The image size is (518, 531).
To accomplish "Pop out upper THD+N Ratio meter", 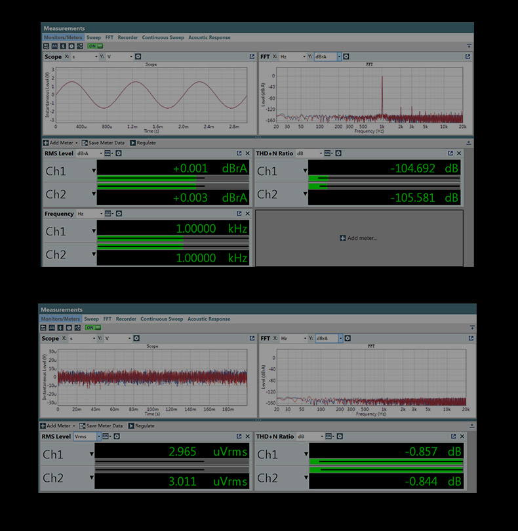I will (450, 153).
